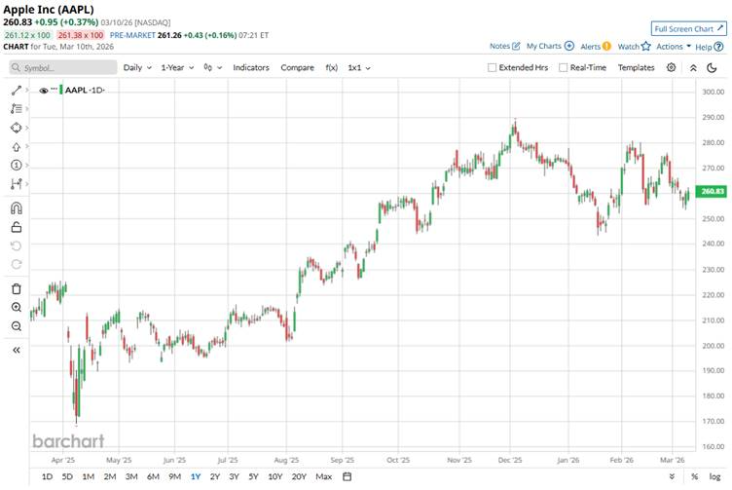Enable the Extended Hrs checkbox
732x490 pixels.
tap(493, 68)
